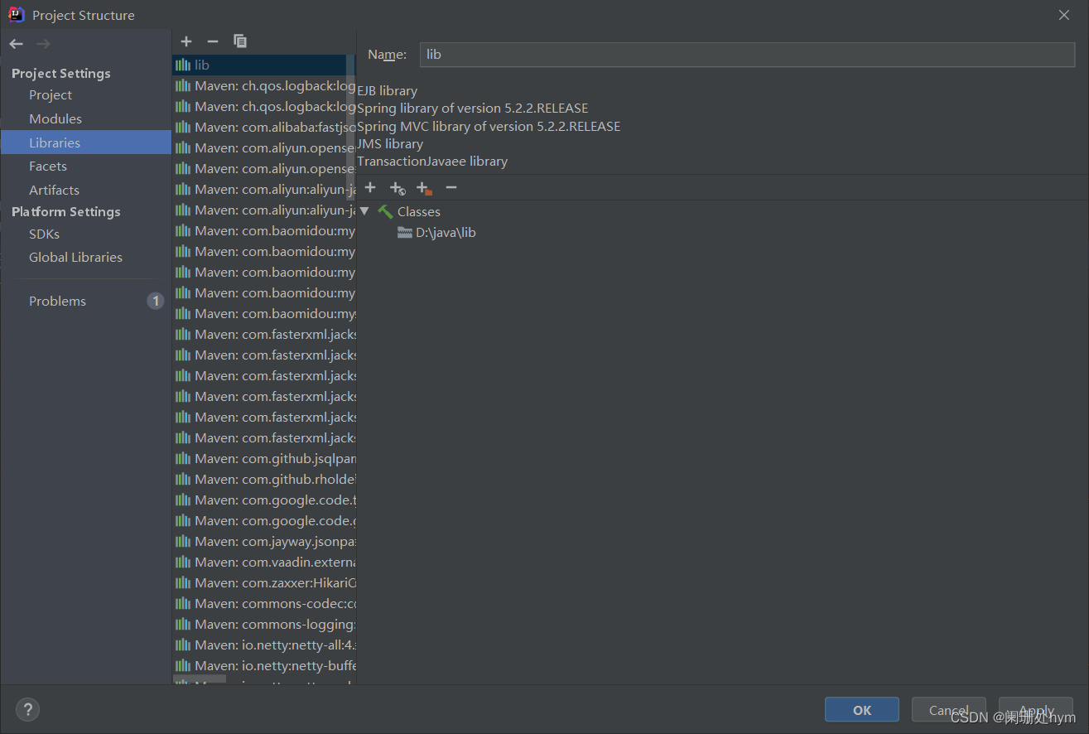Remove selected library with the minus icon
The image size is (1089, 734).
click(x=213, y=41)
